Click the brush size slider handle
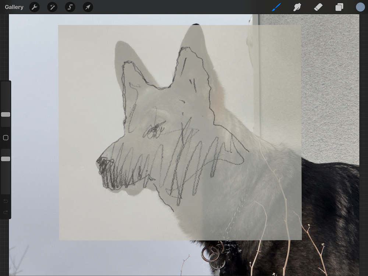368x276 pixels. click(x=6, y=114)
